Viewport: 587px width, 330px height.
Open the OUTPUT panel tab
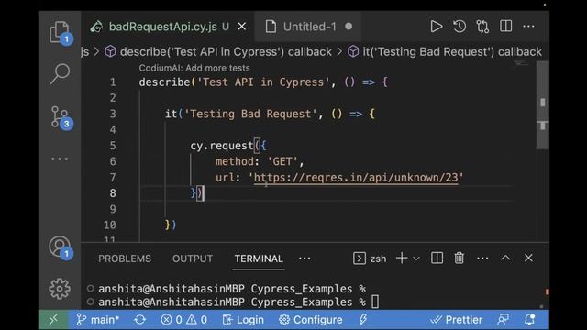tap(193, 258)
